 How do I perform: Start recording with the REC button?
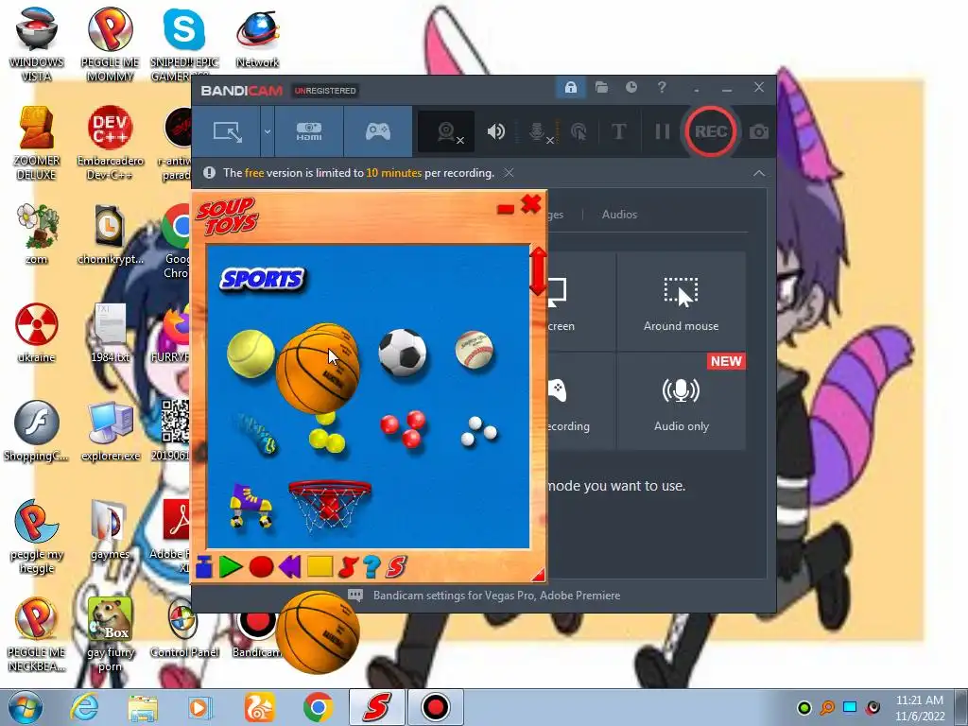711,131
